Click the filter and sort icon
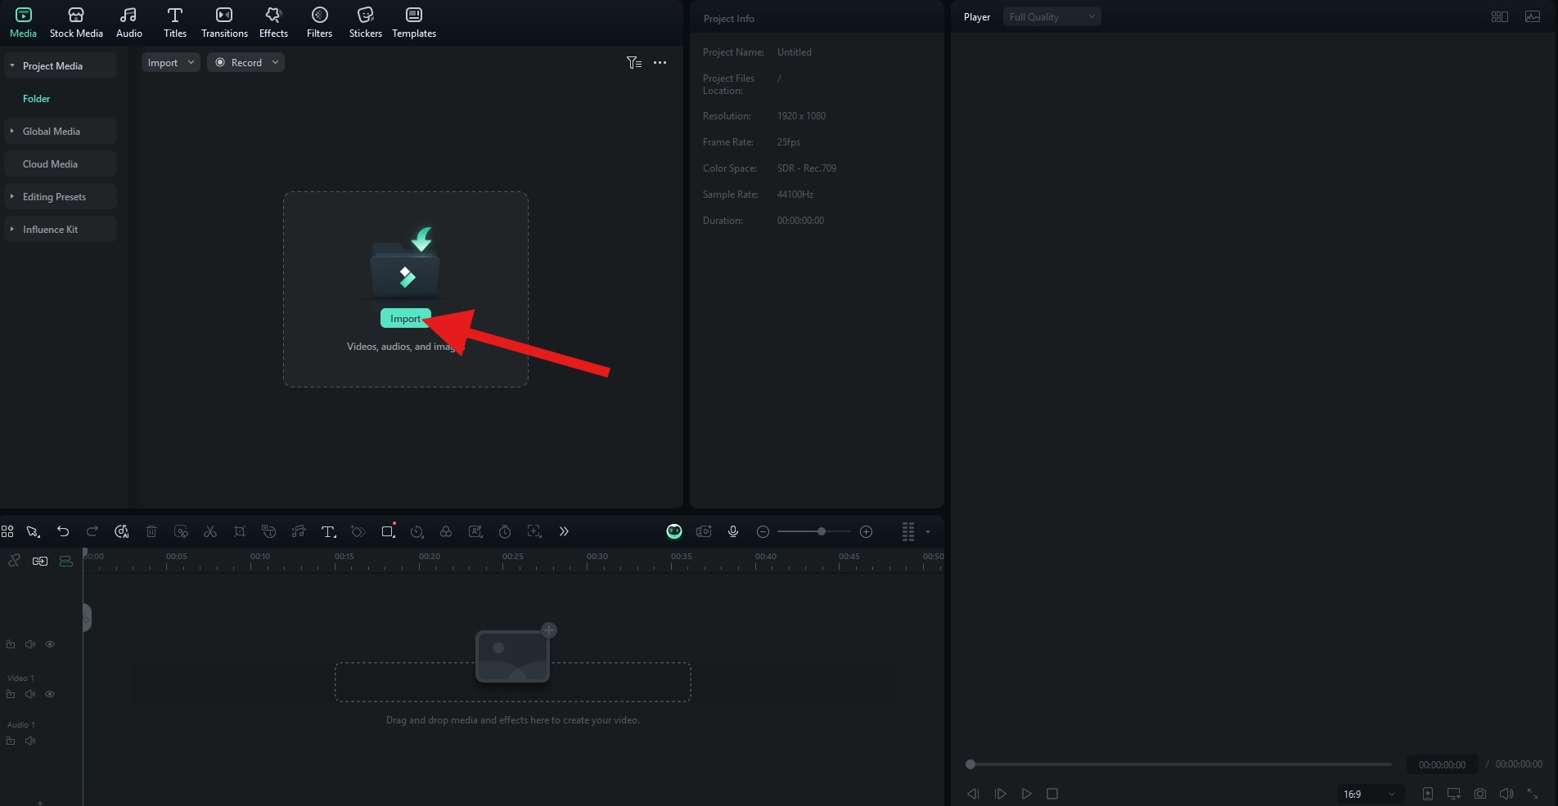 click(x=633, y=62)
